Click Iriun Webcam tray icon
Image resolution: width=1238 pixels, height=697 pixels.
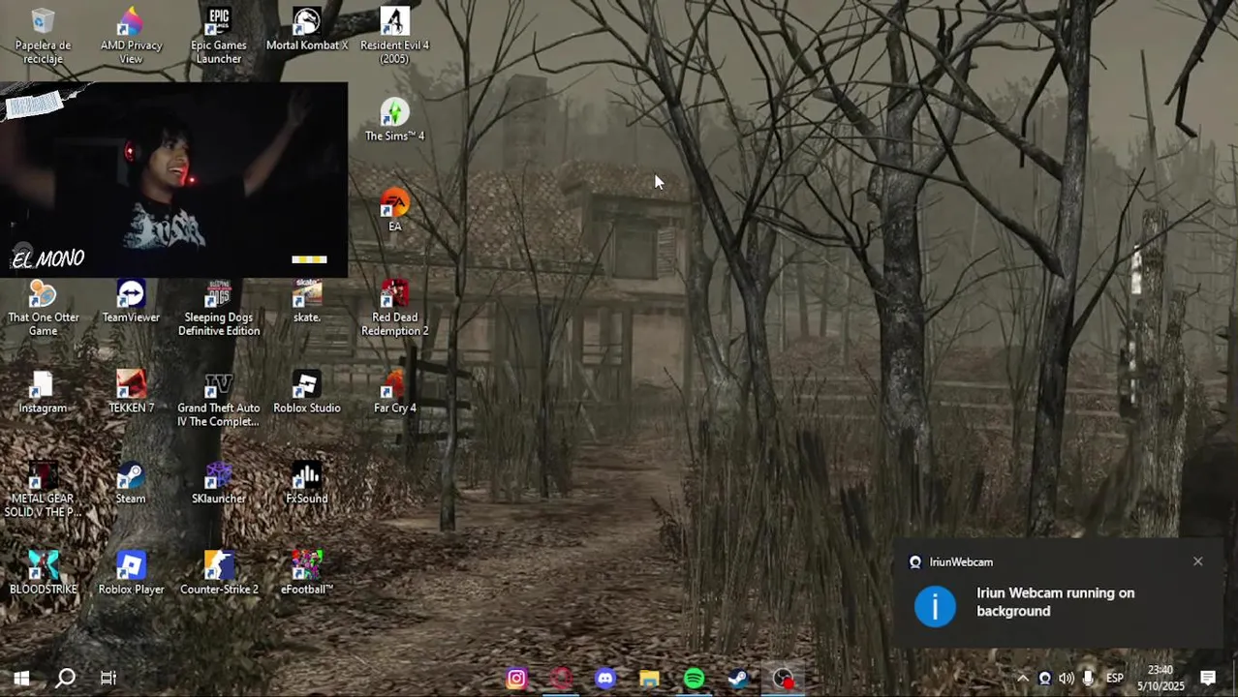(1044, 679)
